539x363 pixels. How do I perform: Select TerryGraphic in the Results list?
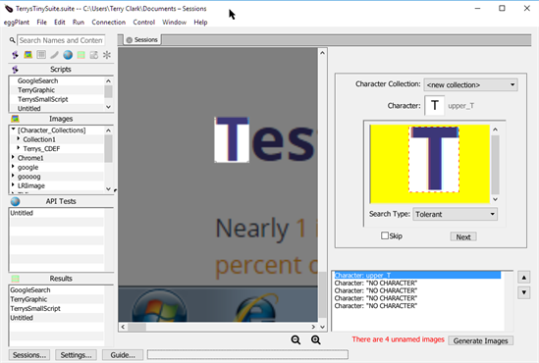pos(28,299)
